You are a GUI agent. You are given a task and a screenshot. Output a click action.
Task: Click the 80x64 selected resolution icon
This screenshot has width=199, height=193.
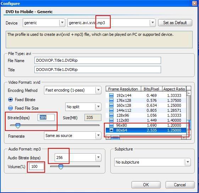click(x=111, y=130)
